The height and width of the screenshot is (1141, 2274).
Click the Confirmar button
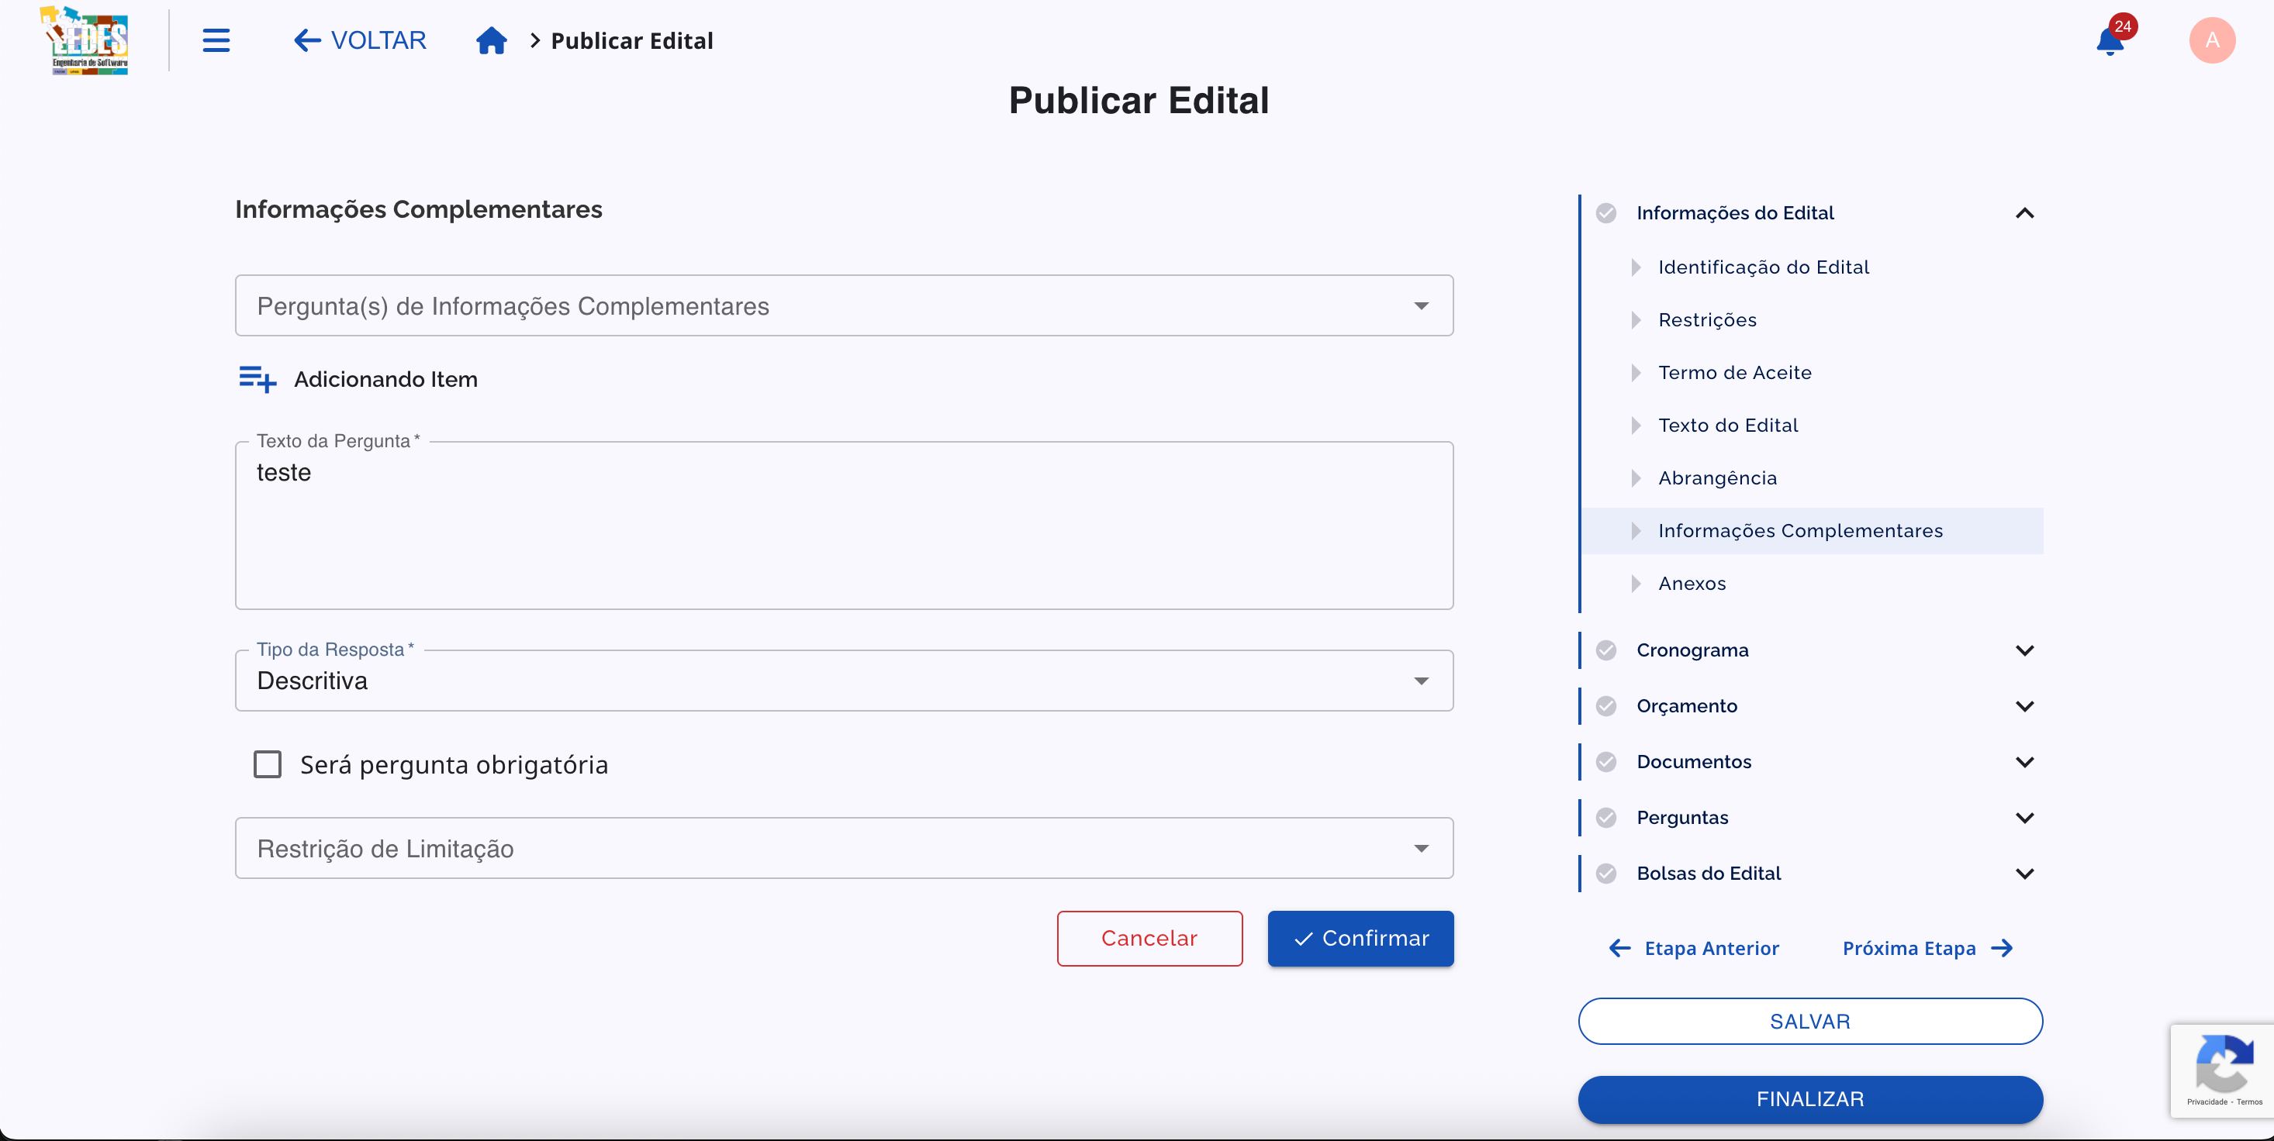1360,938
